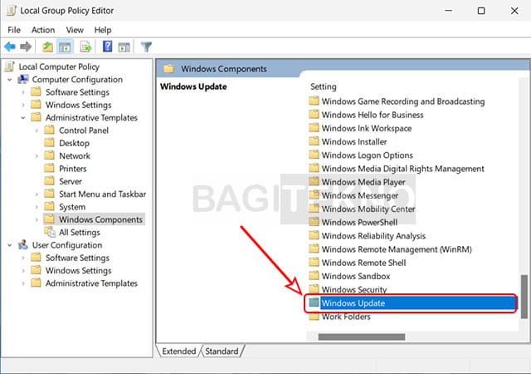Select Windows Media Digital Rights Management

tap(403, 169)
